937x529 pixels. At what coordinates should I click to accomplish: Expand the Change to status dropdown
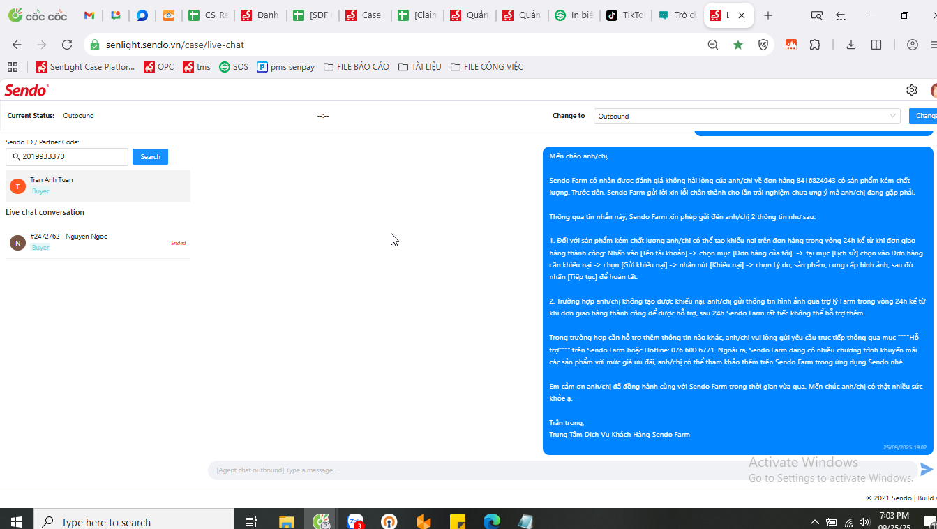[x=747, y=116]
